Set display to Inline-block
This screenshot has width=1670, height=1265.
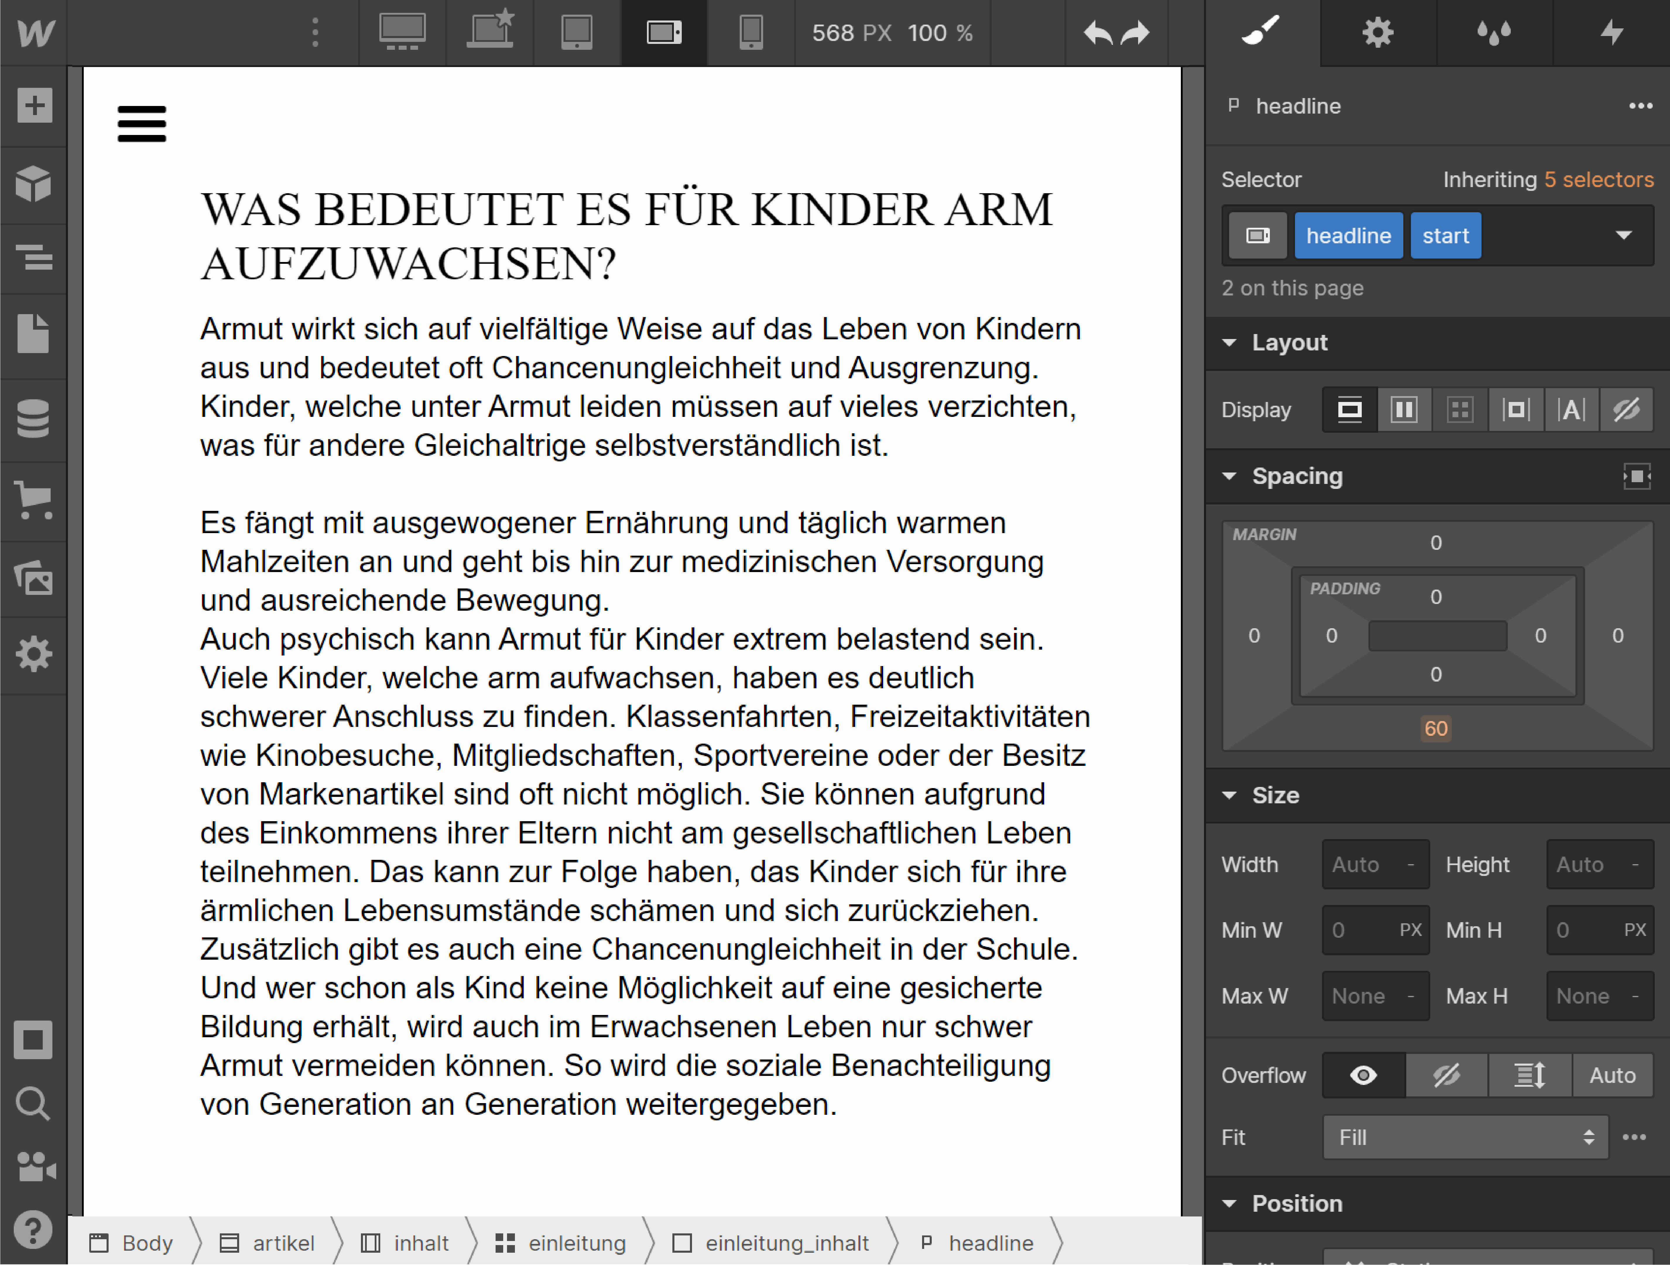point(1516,410)
